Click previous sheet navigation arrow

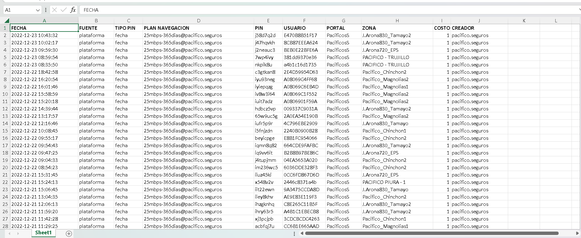(x=9, y=233)
